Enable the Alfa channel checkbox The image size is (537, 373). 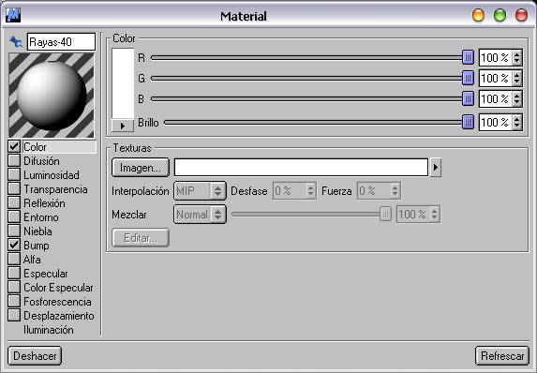14,259
